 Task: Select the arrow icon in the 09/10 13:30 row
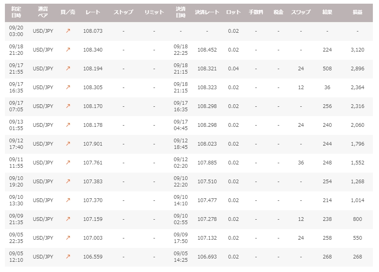tap(68, 200)
